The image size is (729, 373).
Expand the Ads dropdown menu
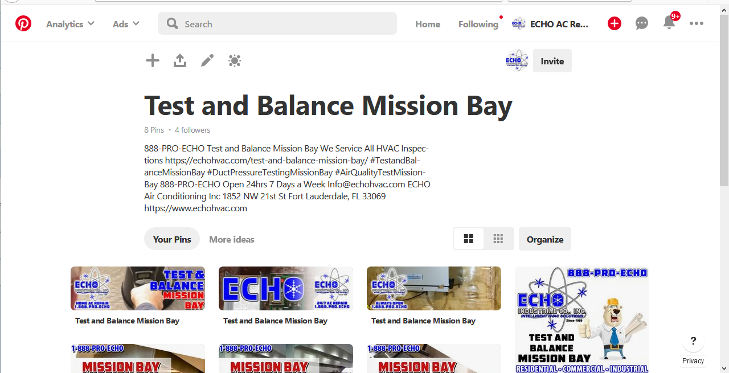point(126,24)
